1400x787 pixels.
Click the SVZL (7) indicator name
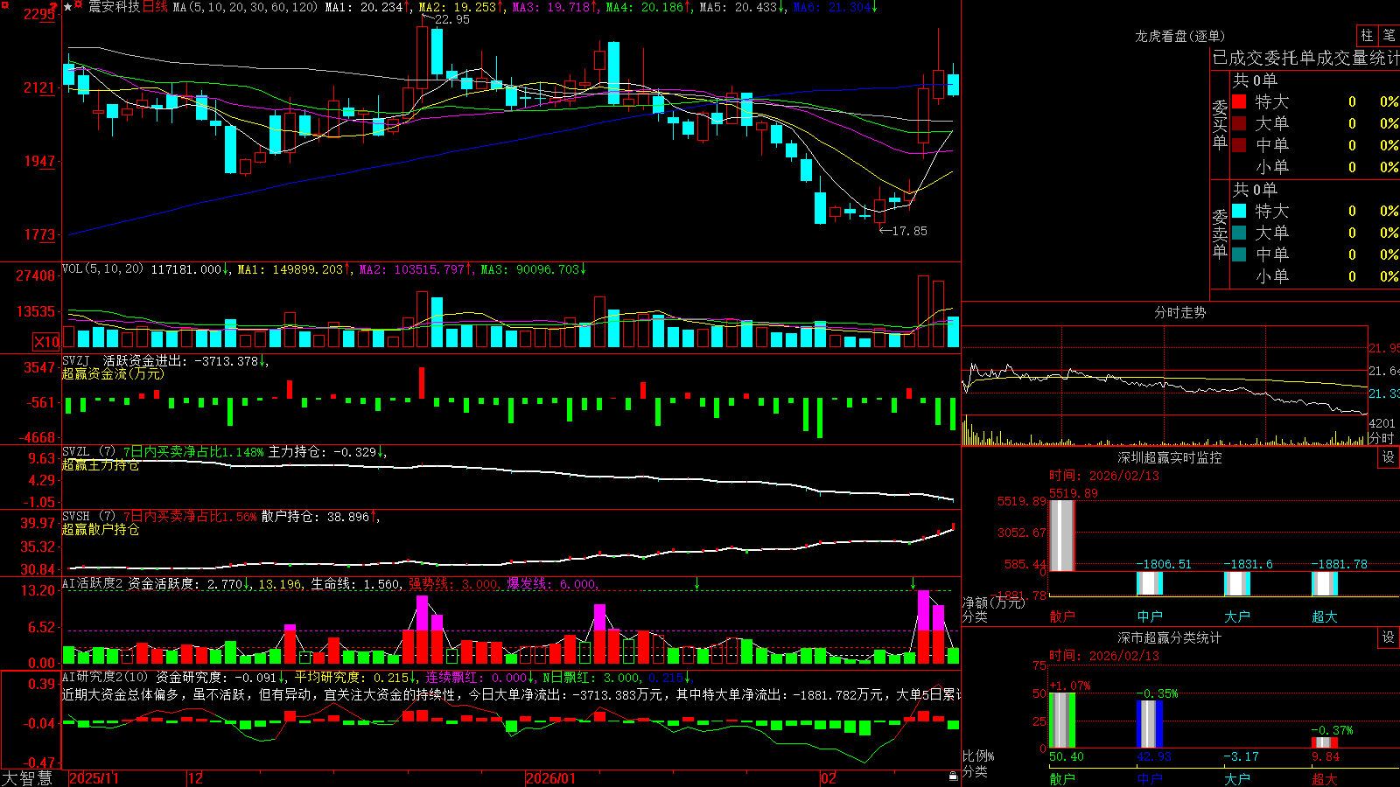(x=88, y=451)
